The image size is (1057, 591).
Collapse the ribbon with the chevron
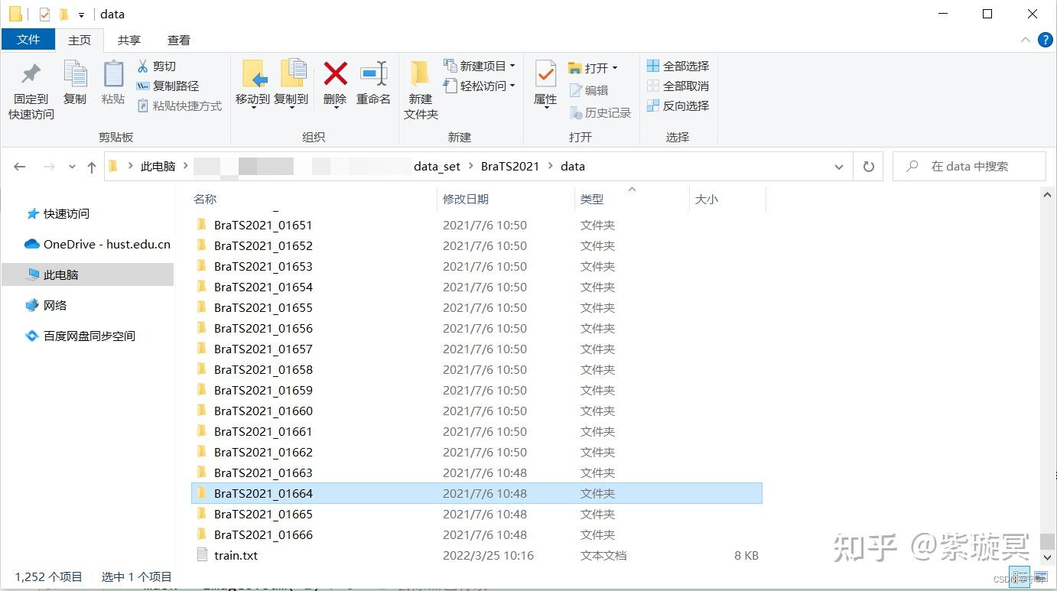coord(1026,40)
